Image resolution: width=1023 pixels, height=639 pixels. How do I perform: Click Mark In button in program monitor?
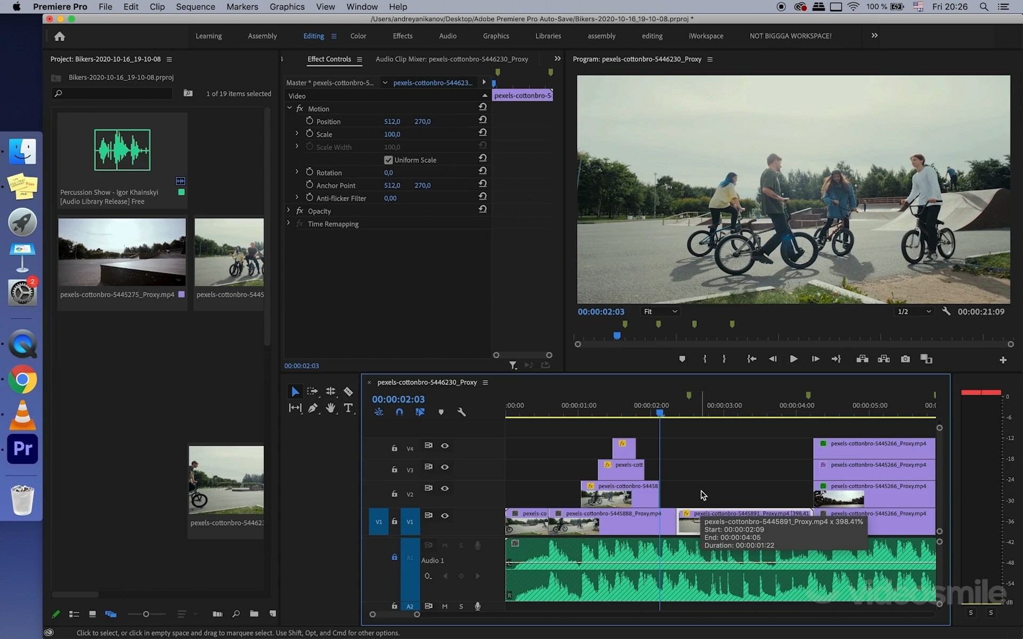(704, 359)
